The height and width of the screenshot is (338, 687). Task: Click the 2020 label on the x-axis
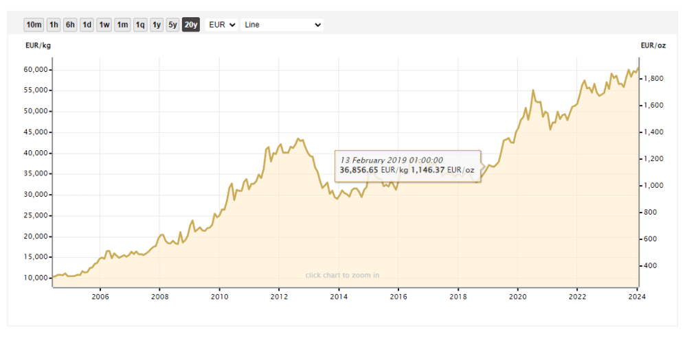pyautogui.click(x=517, y=297)
